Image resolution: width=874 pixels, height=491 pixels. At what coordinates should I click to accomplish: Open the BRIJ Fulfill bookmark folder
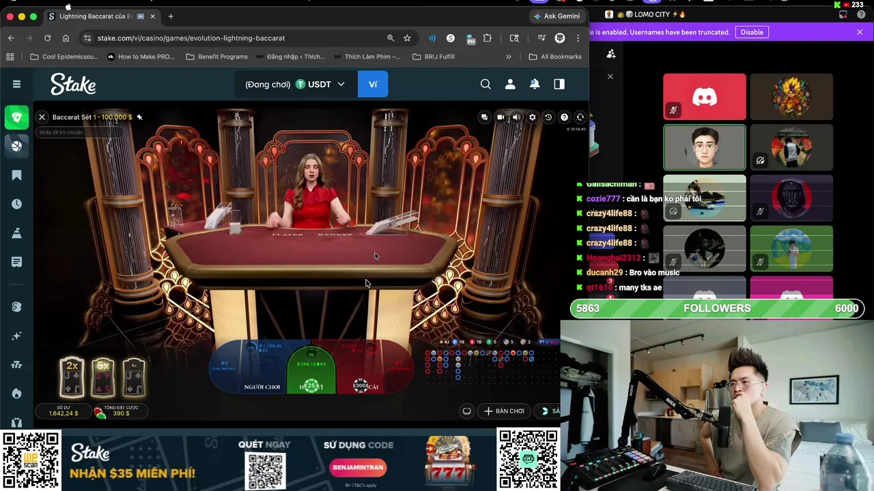434,57
